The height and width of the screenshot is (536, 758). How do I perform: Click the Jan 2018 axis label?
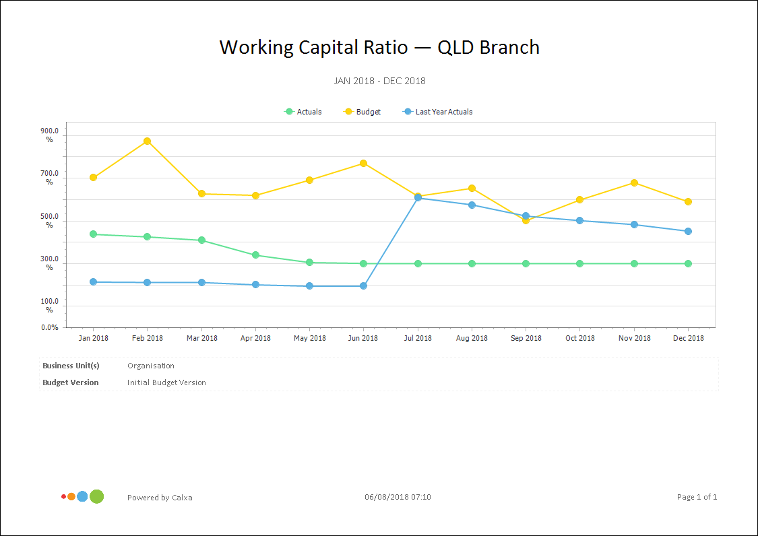coord(93,338)
